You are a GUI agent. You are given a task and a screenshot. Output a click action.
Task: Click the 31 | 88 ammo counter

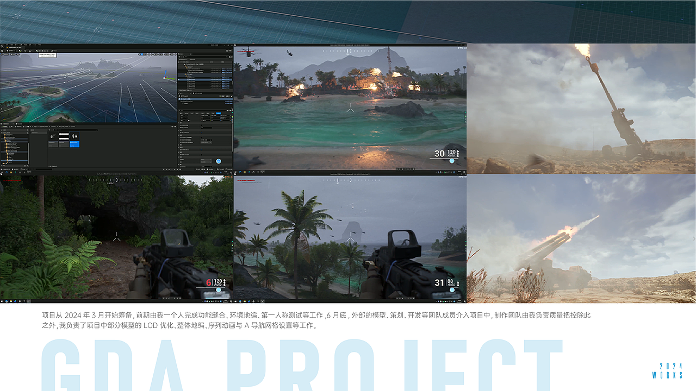pyautogui.click(x=446, y=283)
